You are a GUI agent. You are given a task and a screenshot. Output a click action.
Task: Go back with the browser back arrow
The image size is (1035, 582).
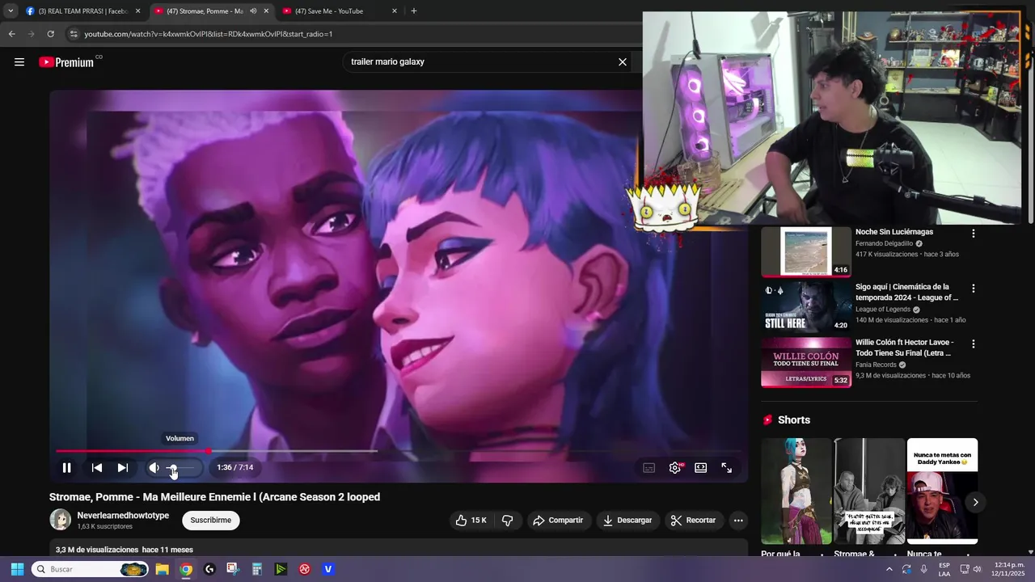tap(11, 34)
